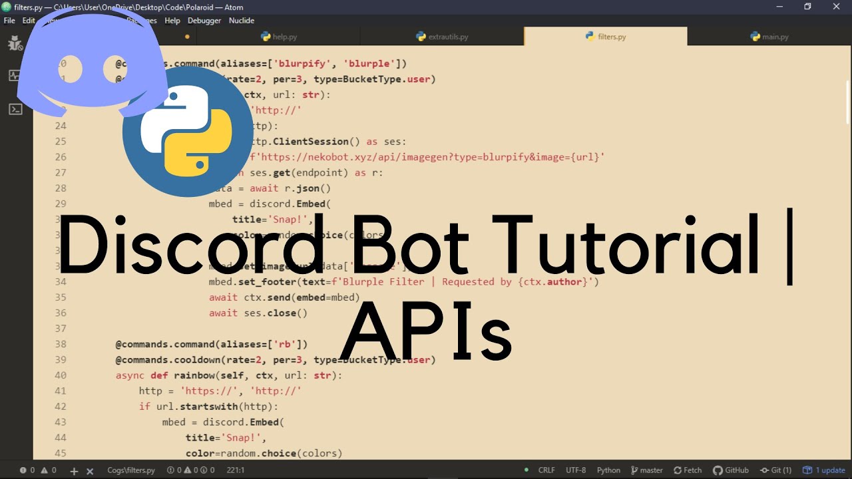This screenshot has height=479, width=852.
Task: Click 'await ses.close()' on line 36
Action: click(258, 313)
